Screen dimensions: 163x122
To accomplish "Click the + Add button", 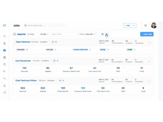I will (x=127, y=25).
